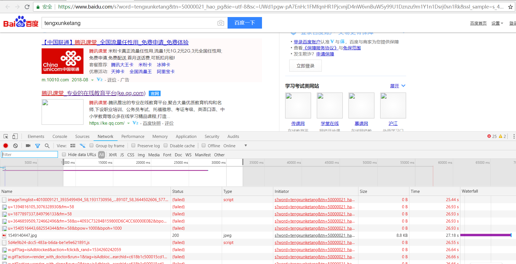Screen dimensions: 516x264
Task: Toggle the overview waterfall view icon
Action: 82,146
